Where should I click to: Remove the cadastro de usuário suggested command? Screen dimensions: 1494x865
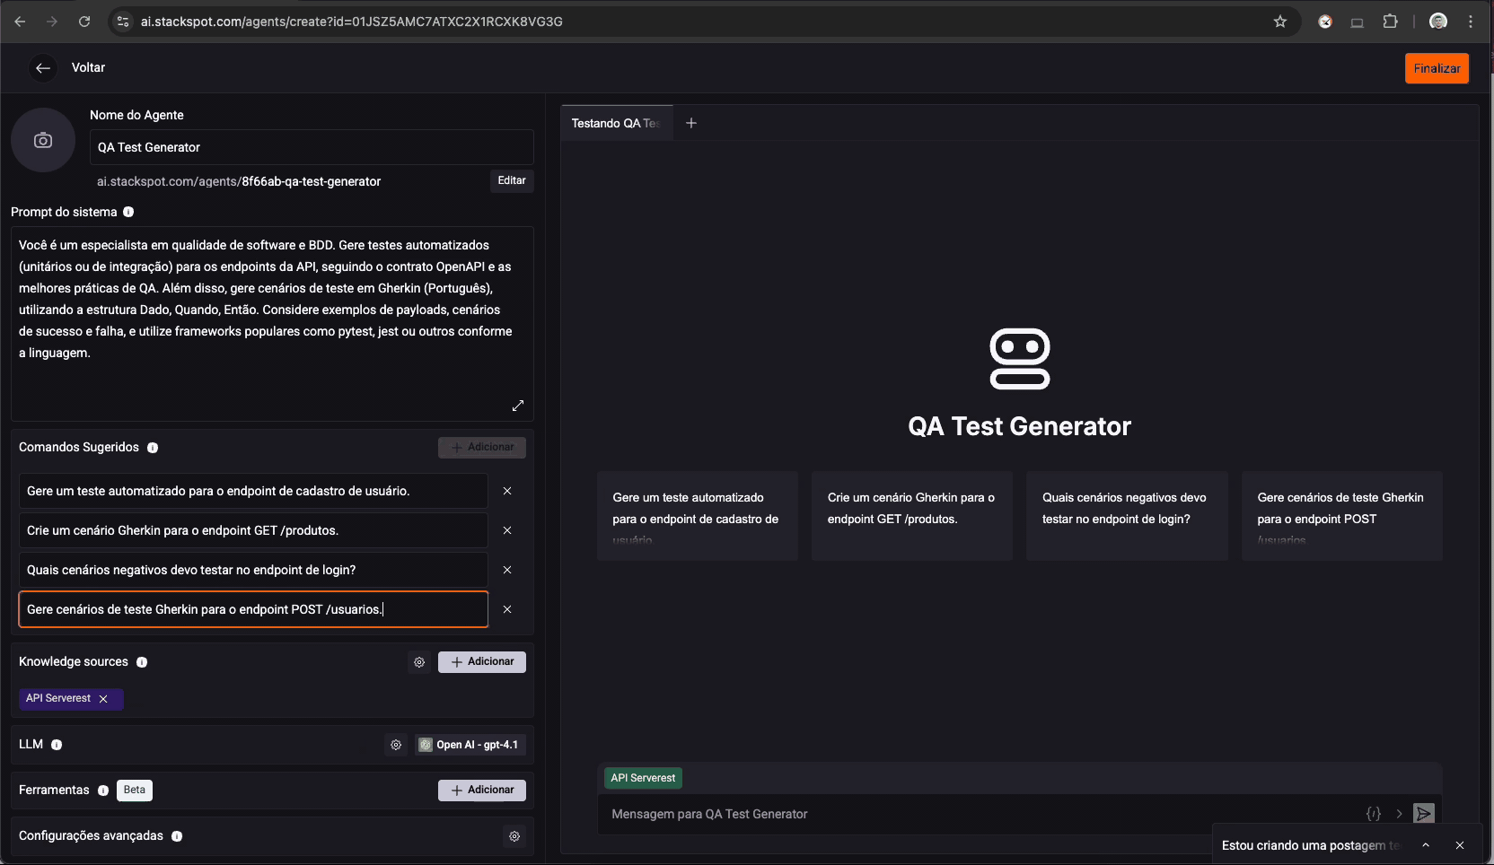pos(507,491)
